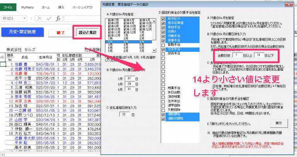Cancel the formula bar entry (X icon)

(x=39, y=19)
